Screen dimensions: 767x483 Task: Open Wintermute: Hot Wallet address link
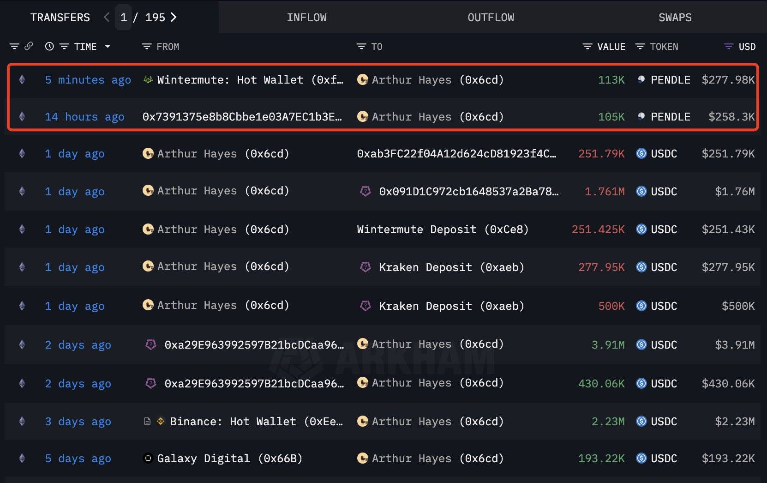pos(250,80)
